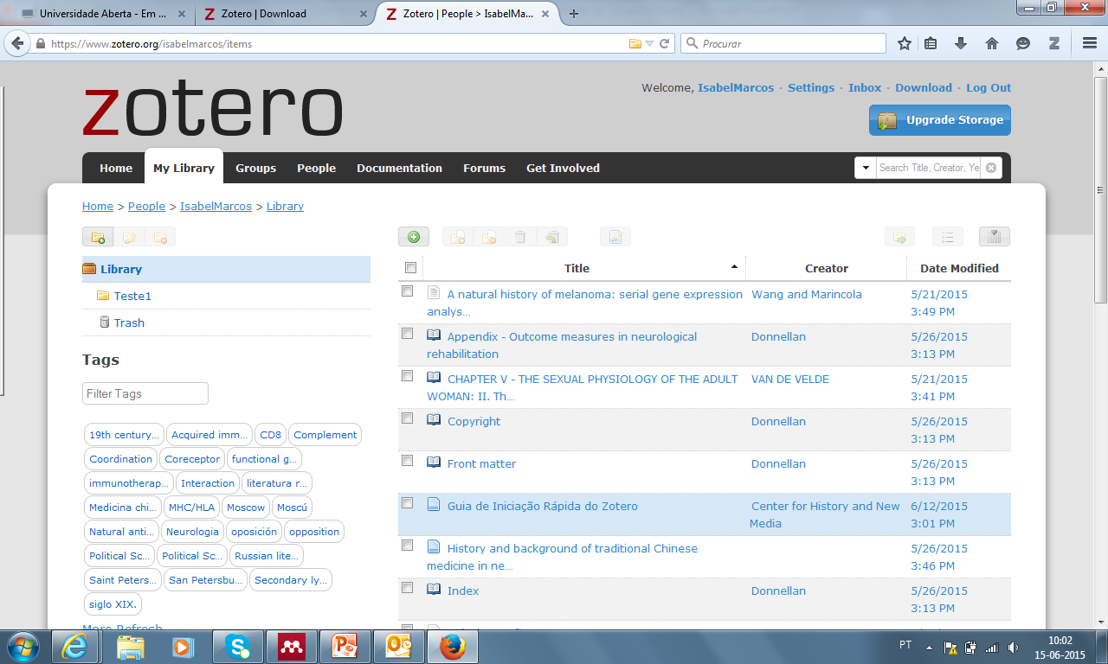Click the Log Out link
Screen dimensions: 1108x664
click(x=989, y=87)
